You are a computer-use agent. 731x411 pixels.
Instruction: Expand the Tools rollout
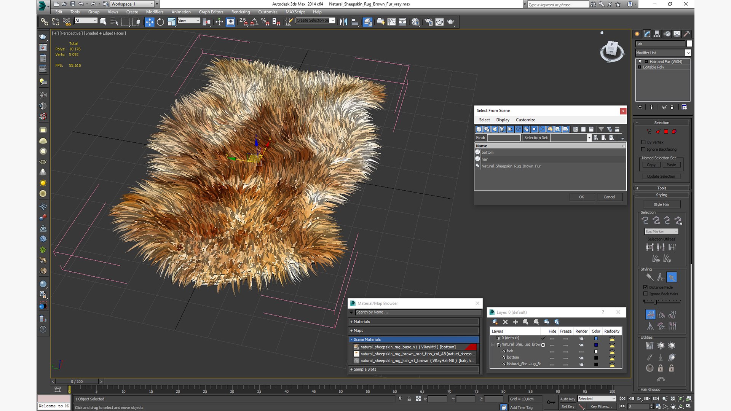point(662,188)
